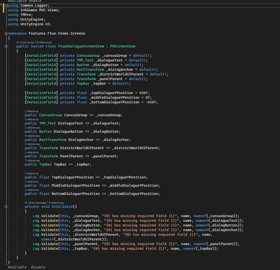The height and width of the screenshot is (270, 280).
Task: Click the sealed keyword in class declaration
Action: tap(37, 46)
